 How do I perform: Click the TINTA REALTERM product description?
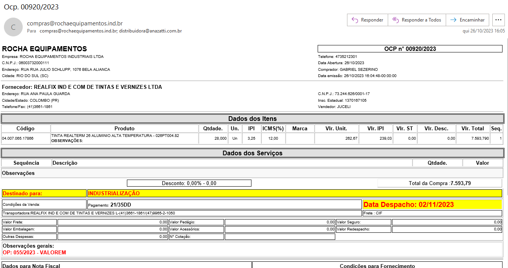point(115,135)
